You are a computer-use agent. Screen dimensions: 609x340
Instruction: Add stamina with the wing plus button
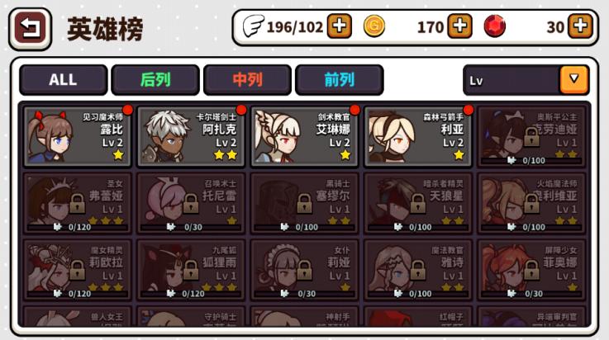point(339,26)
